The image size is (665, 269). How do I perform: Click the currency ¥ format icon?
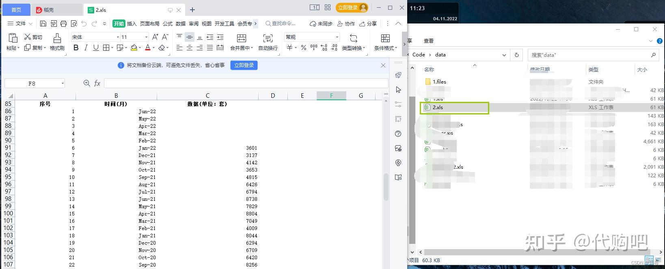click(x=290, y=48)
